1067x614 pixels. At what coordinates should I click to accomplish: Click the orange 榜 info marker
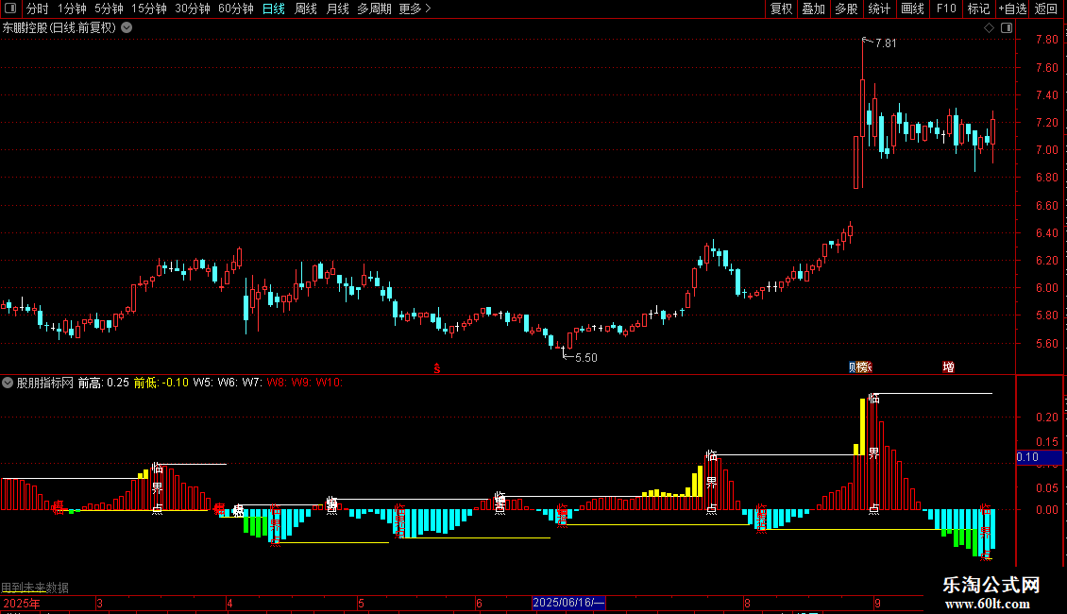point(864,367)
